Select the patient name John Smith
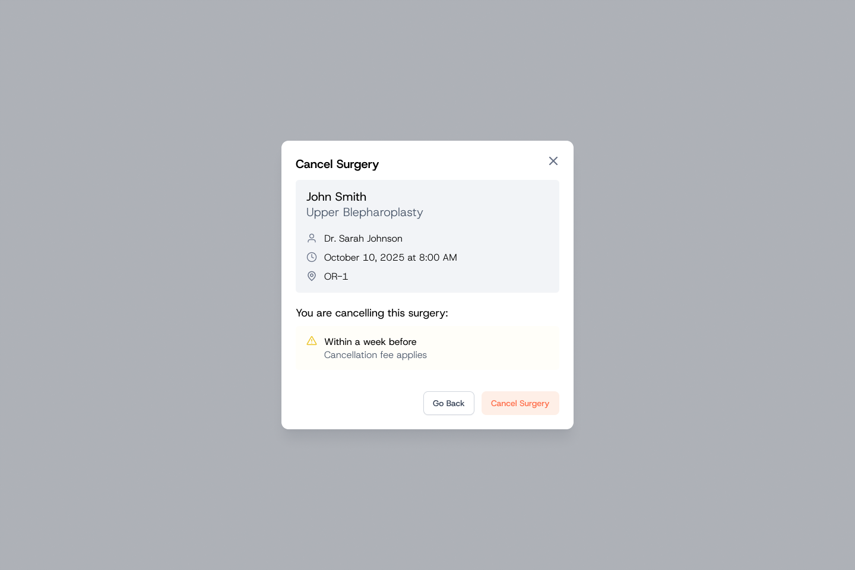Image resolution: width=855 pixels, height=570 pixels. [336, 197]
